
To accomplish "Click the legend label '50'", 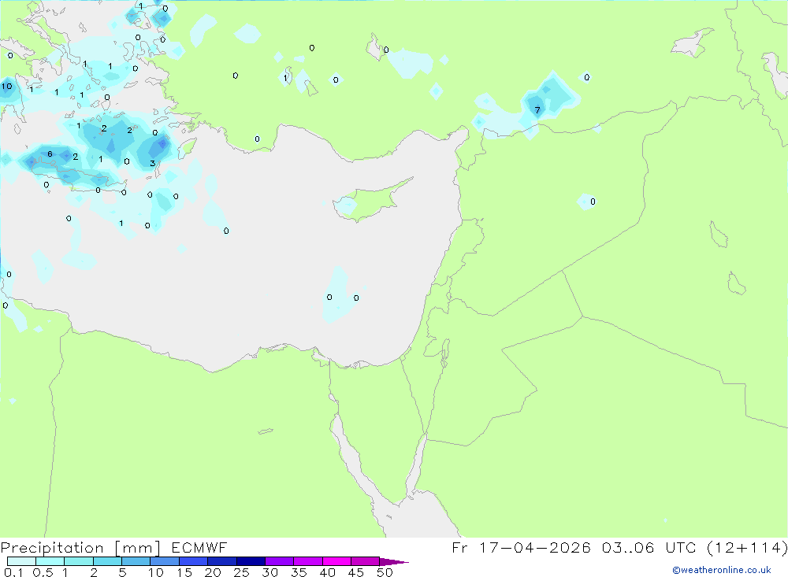I will (x=385, y=572).
